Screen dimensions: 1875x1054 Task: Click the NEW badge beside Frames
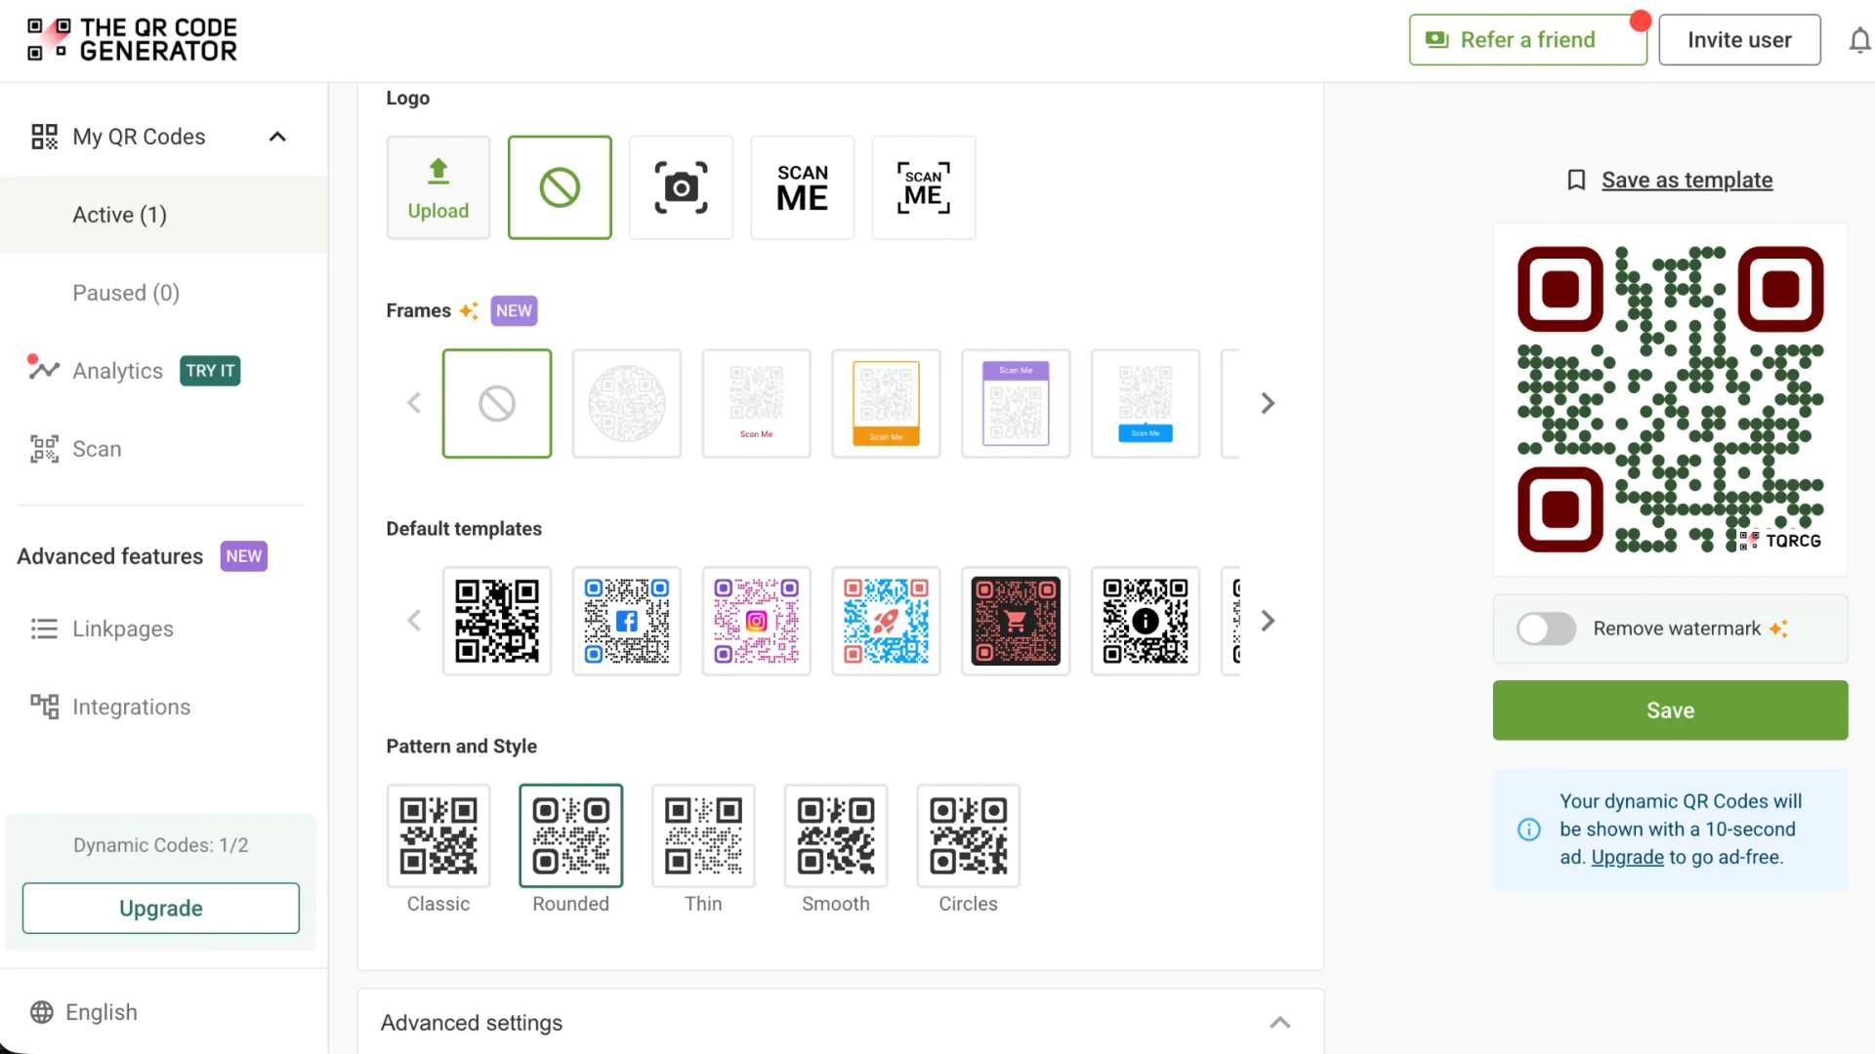[x=514, y=311]
